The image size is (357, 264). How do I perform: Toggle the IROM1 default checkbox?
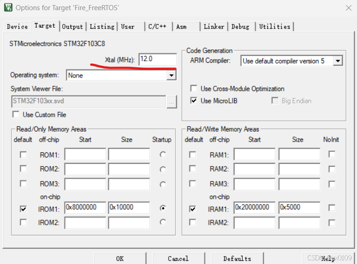23,209
